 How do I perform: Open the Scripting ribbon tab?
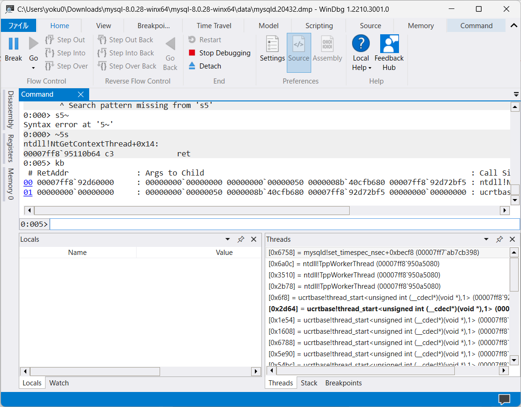click(319, 25)
